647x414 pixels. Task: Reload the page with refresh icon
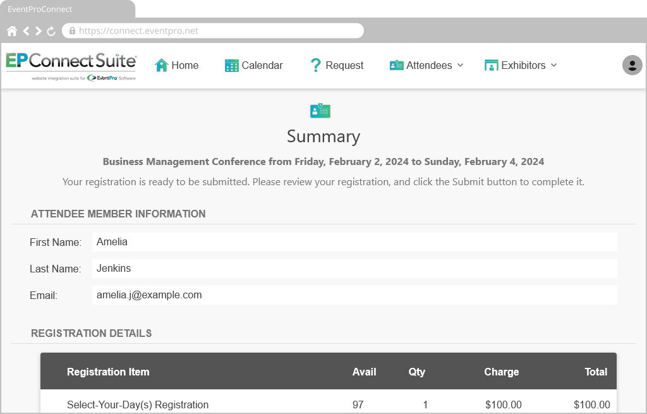tap(51, 31)
